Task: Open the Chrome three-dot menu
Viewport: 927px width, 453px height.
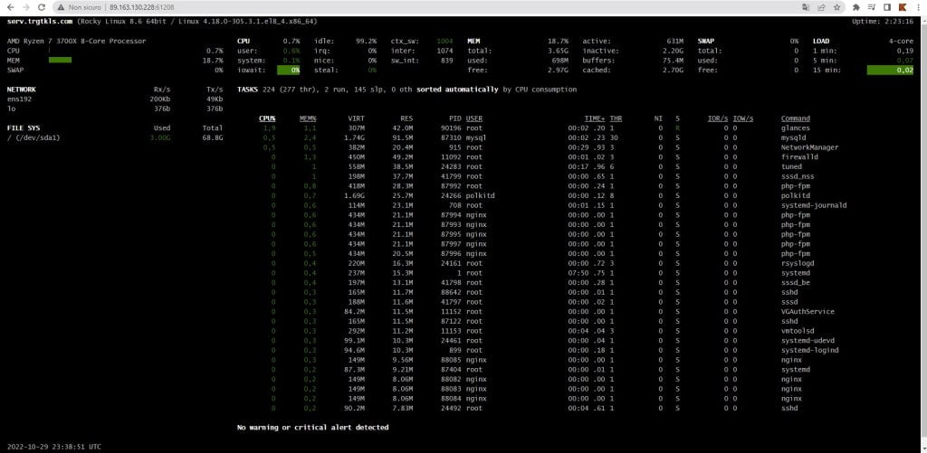Action: [919, 6]
